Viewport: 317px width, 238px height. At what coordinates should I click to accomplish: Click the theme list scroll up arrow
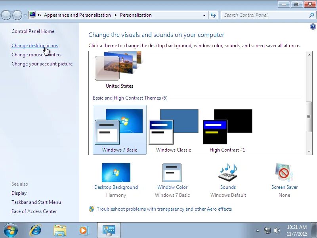pos(309,55)
